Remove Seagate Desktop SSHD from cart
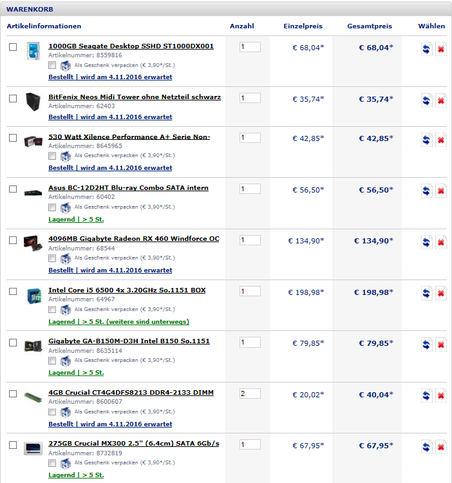The height and width of the screenshot is (483, 452). pyautogui.click(x=441, y=49)
